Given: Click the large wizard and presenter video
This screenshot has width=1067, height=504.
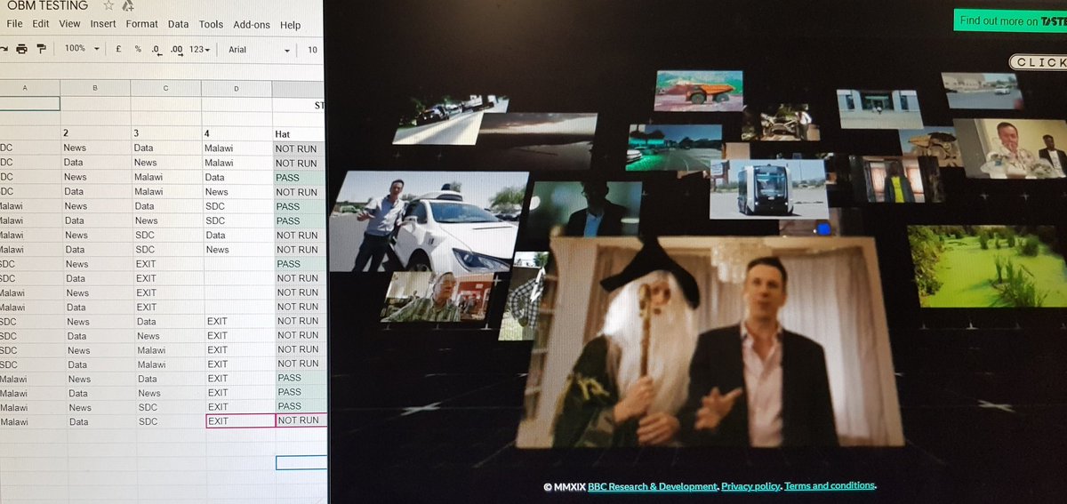Looking at the screenshot, I should coord(709,342).
